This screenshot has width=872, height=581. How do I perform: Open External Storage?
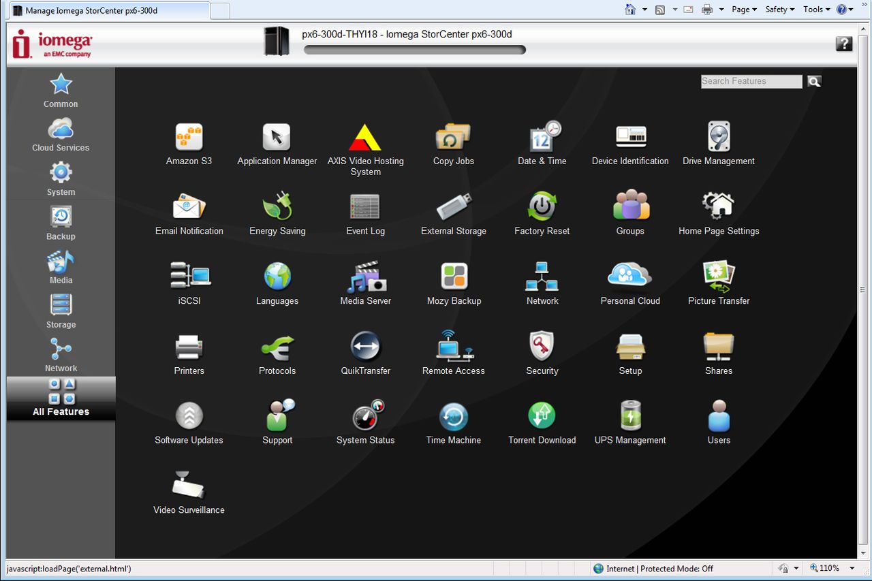click(x=454, y=215)
